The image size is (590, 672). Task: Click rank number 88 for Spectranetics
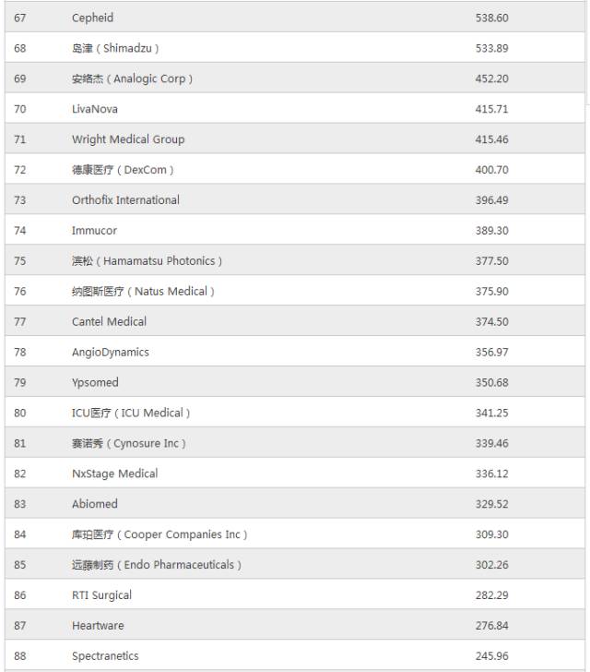(20, 656)
